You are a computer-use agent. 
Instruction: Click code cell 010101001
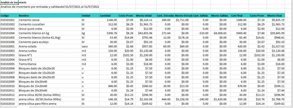(x=9, y=20)
